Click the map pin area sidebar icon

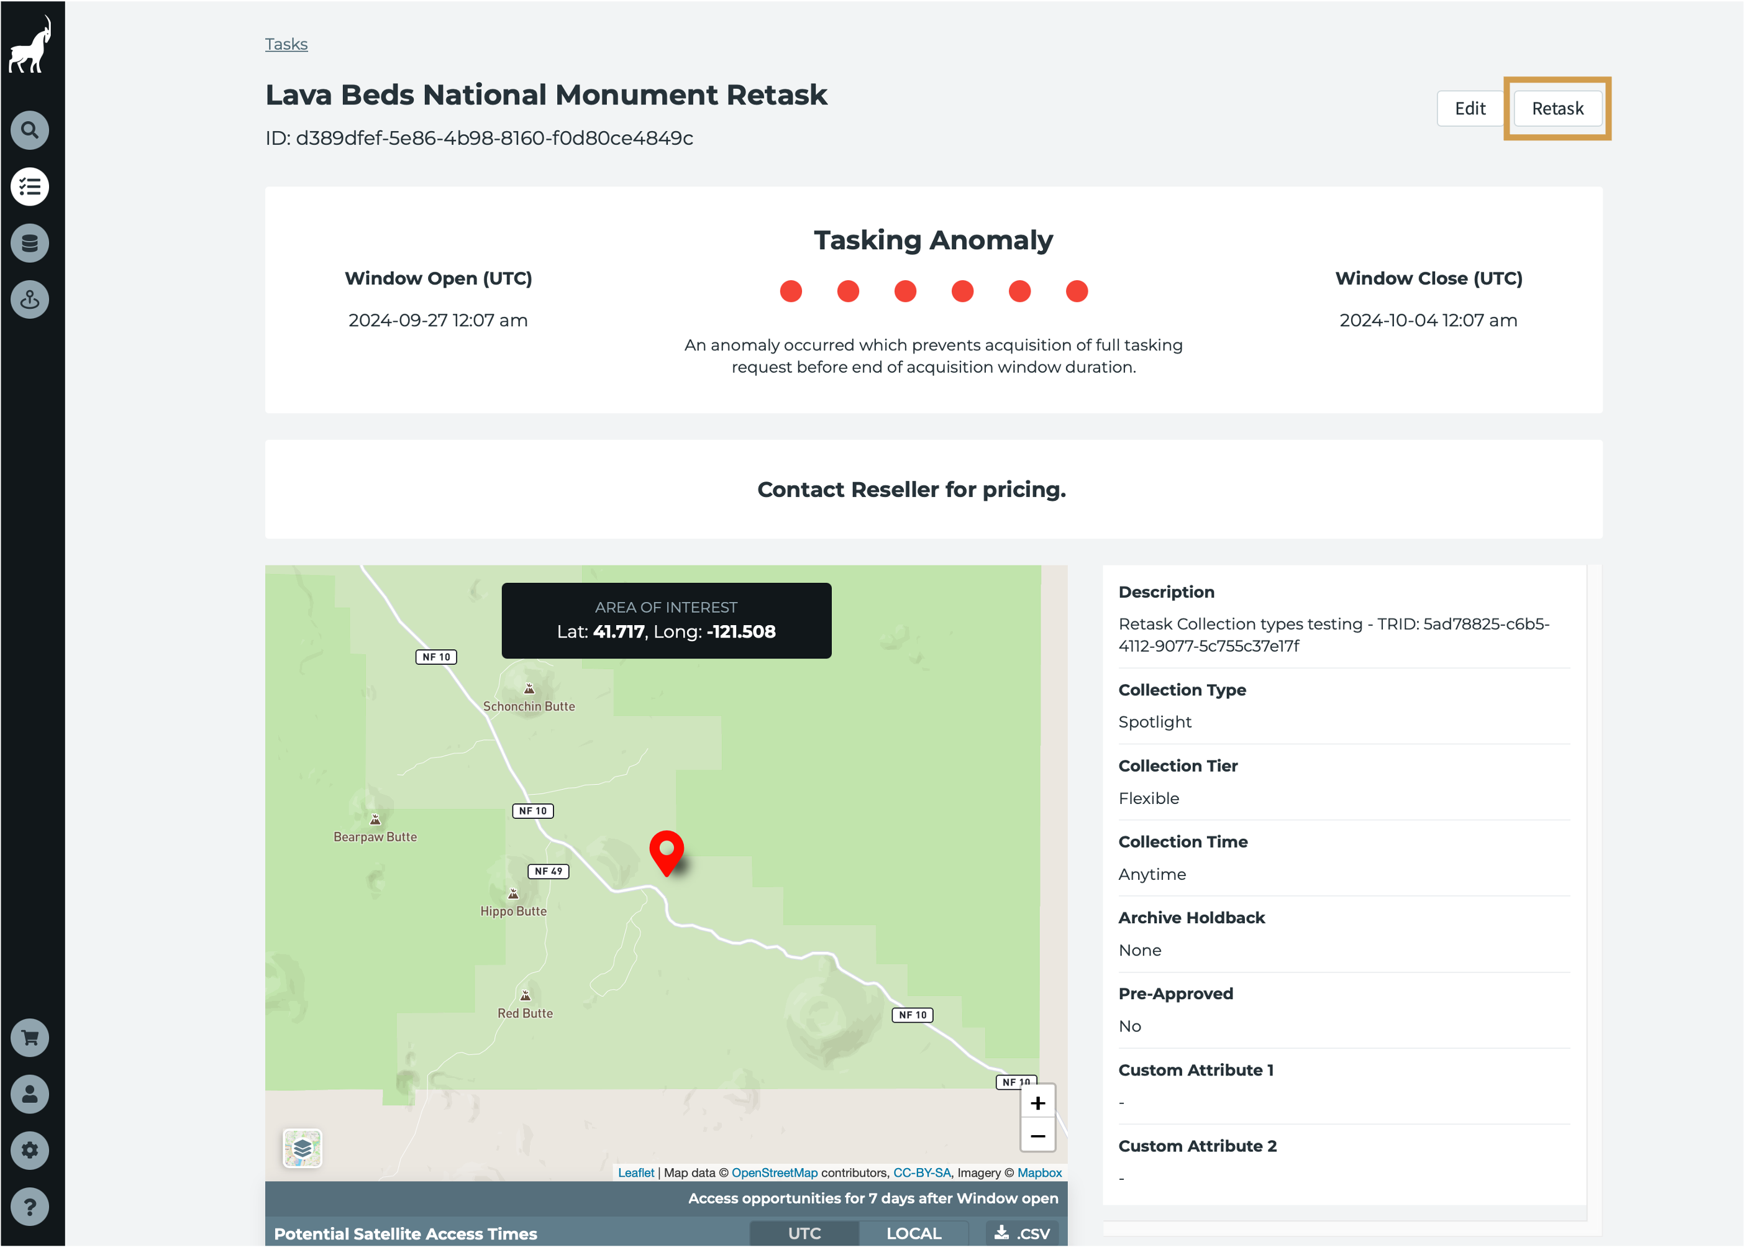tap(30, 299)
